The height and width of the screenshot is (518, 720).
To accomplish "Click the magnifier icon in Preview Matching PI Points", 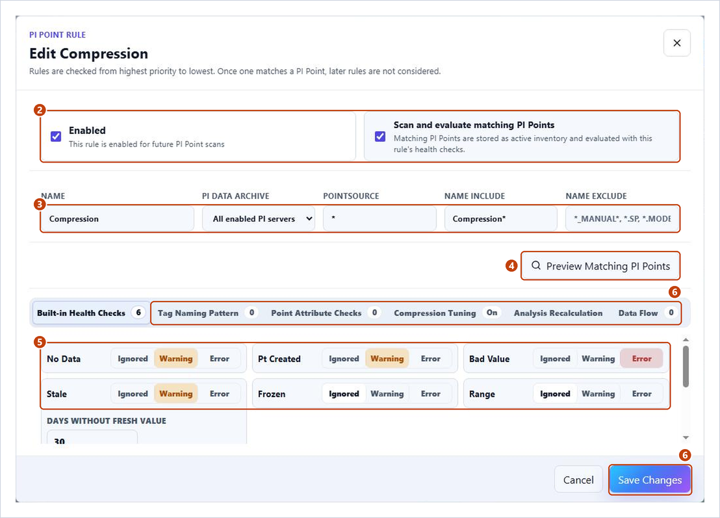I will pyautogui.click(x=536, y=265).
